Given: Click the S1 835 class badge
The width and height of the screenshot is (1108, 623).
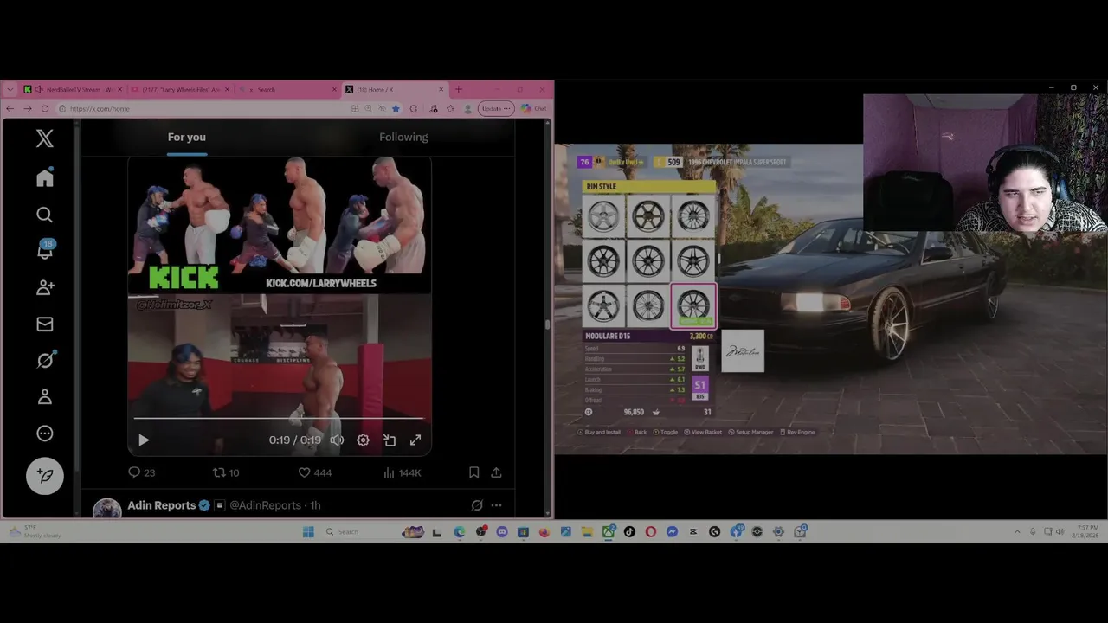Looking at the screenshot, I should point(700,389).
